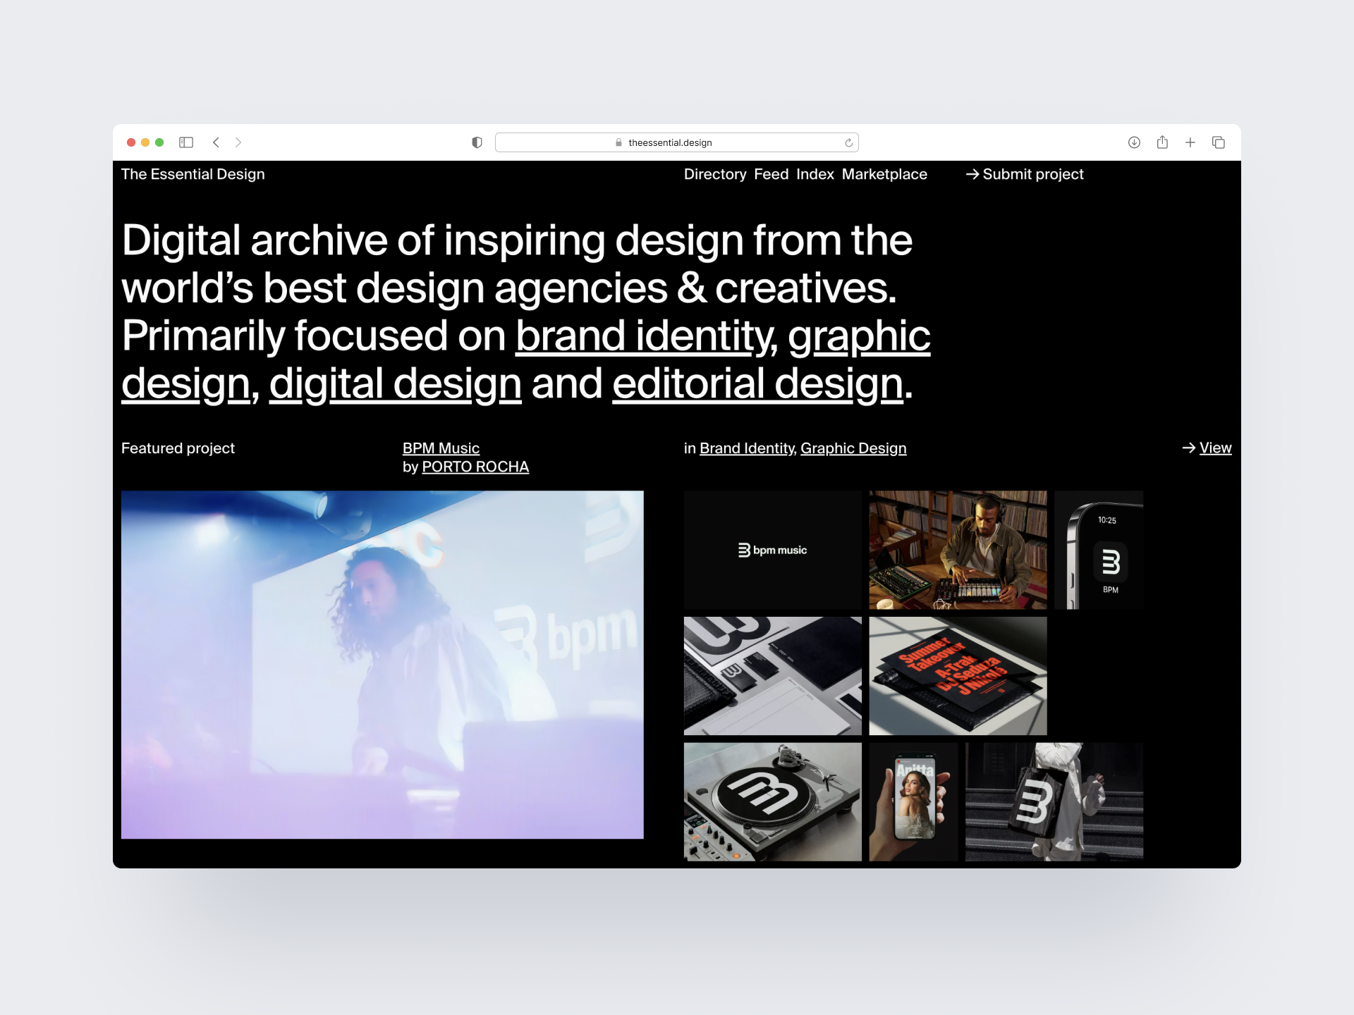Open the tote bag thumbnail

coord(1054,801)
